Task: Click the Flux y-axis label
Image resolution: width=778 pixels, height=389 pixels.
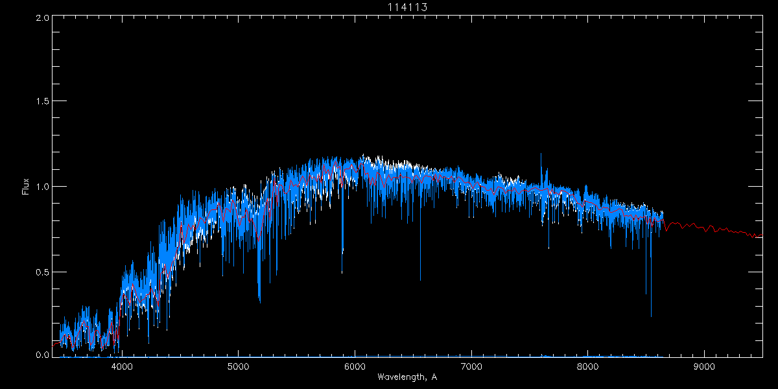Action: (x=26, y=186)
